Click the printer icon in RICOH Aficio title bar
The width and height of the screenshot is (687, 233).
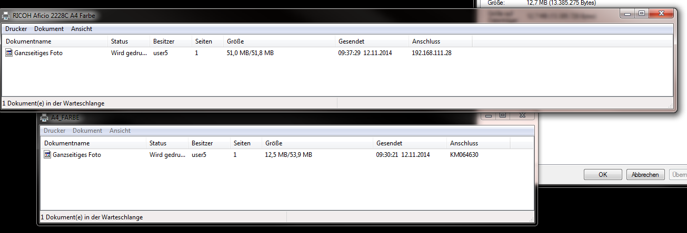(7, 15)
